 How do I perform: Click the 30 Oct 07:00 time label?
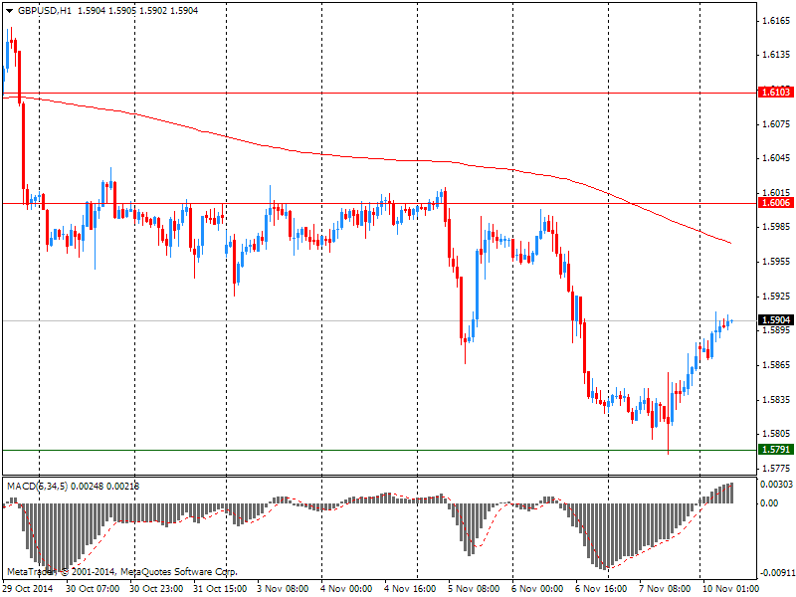point(93,588)
